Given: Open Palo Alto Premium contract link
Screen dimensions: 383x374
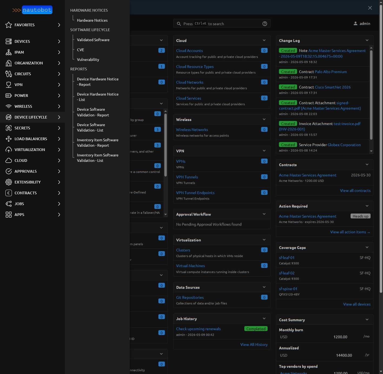Looking at the screenshot, I should 331,72.
